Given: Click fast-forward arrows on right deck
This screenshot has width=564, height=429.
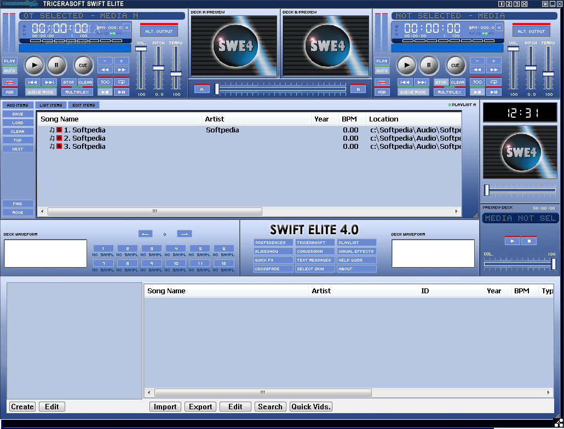Looking at the screenshot, I should point(493,69).
